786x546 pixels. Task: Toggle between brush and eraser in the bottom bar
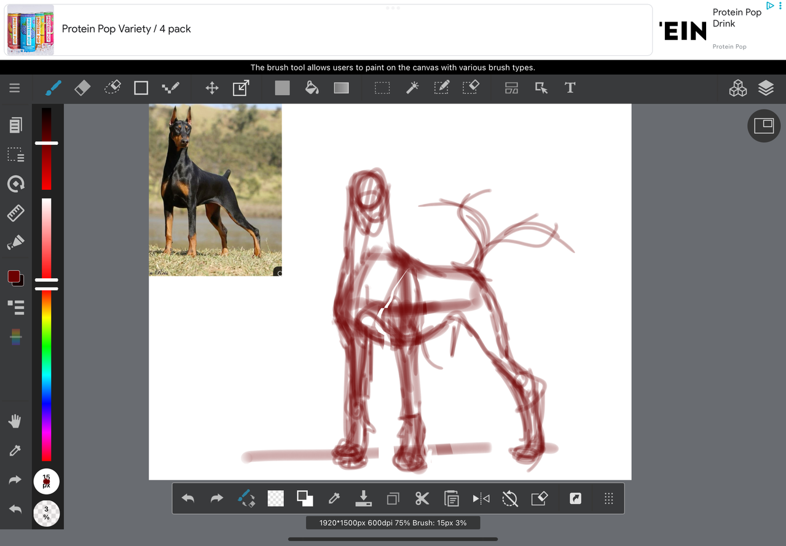coord(246,498)
